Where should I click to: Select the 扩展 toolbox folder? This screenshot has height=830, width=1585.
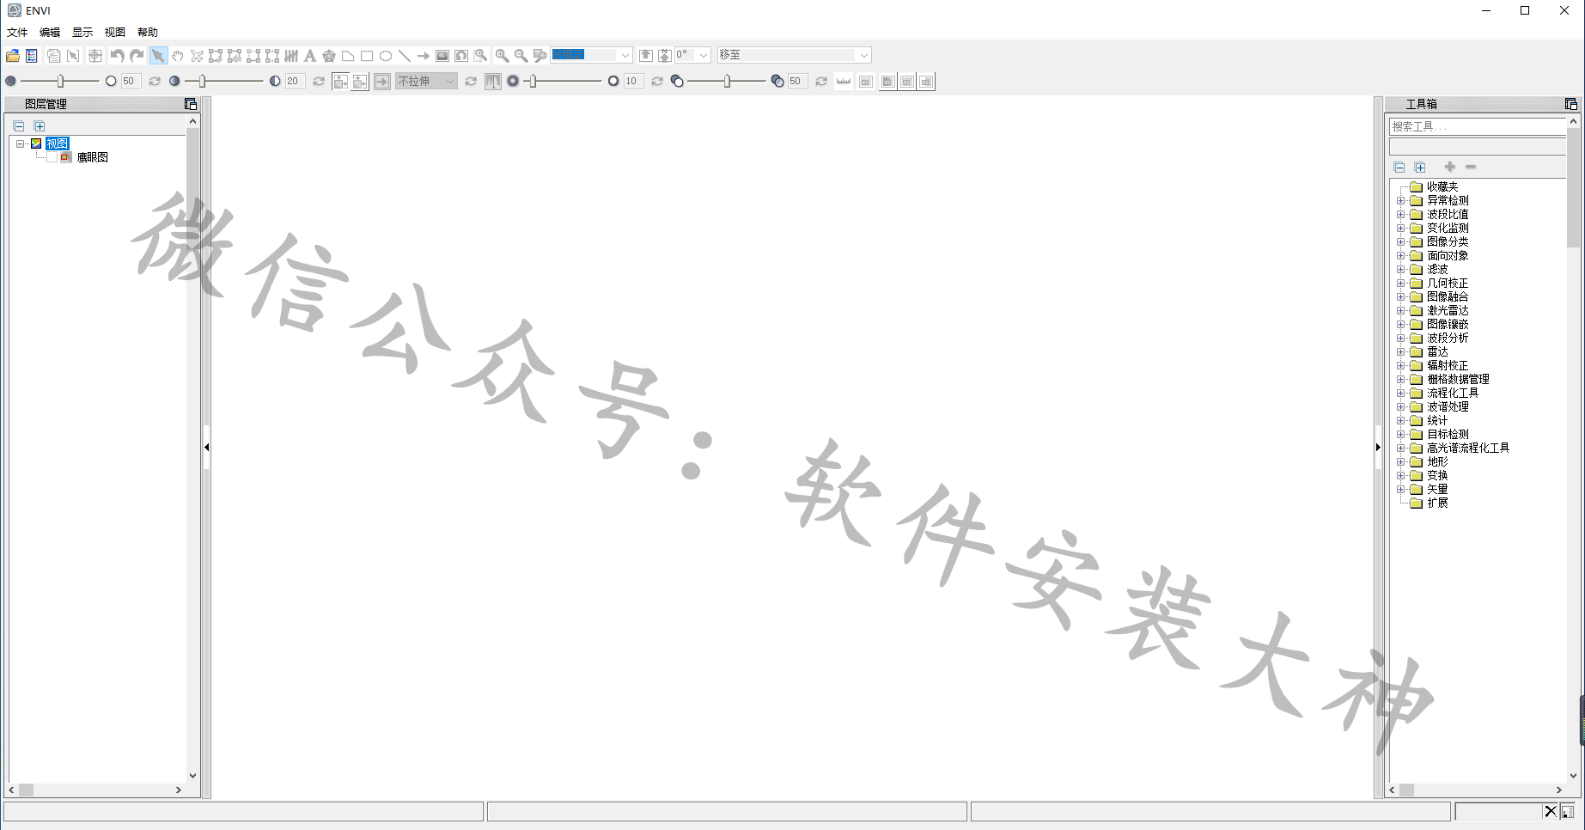tap(1437, 503)
